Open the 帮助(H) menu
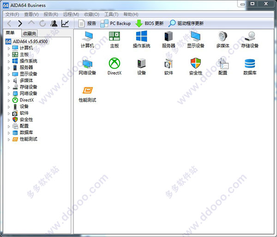 point(131,14)
